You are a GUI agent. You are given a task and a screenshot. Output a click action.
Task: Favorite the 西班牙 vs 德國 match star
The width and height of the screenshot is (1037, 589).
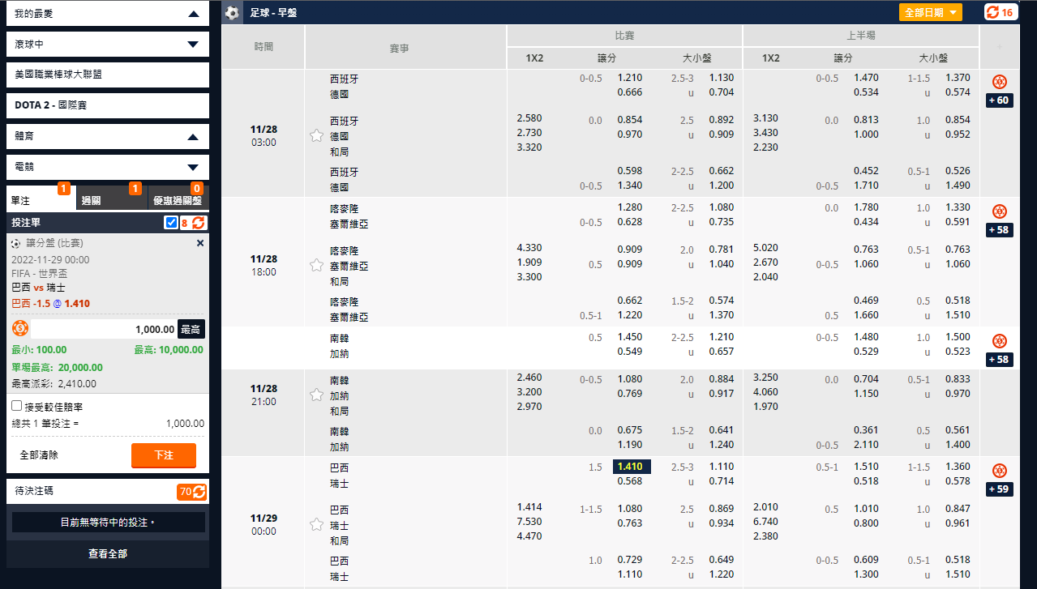coord(316,135)
